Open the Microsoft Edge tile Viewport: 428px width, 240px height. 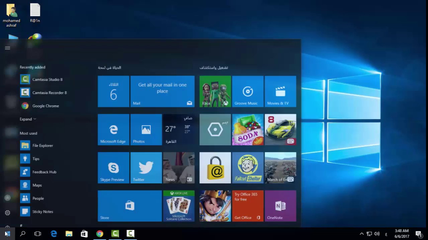(x=113, y=130)
